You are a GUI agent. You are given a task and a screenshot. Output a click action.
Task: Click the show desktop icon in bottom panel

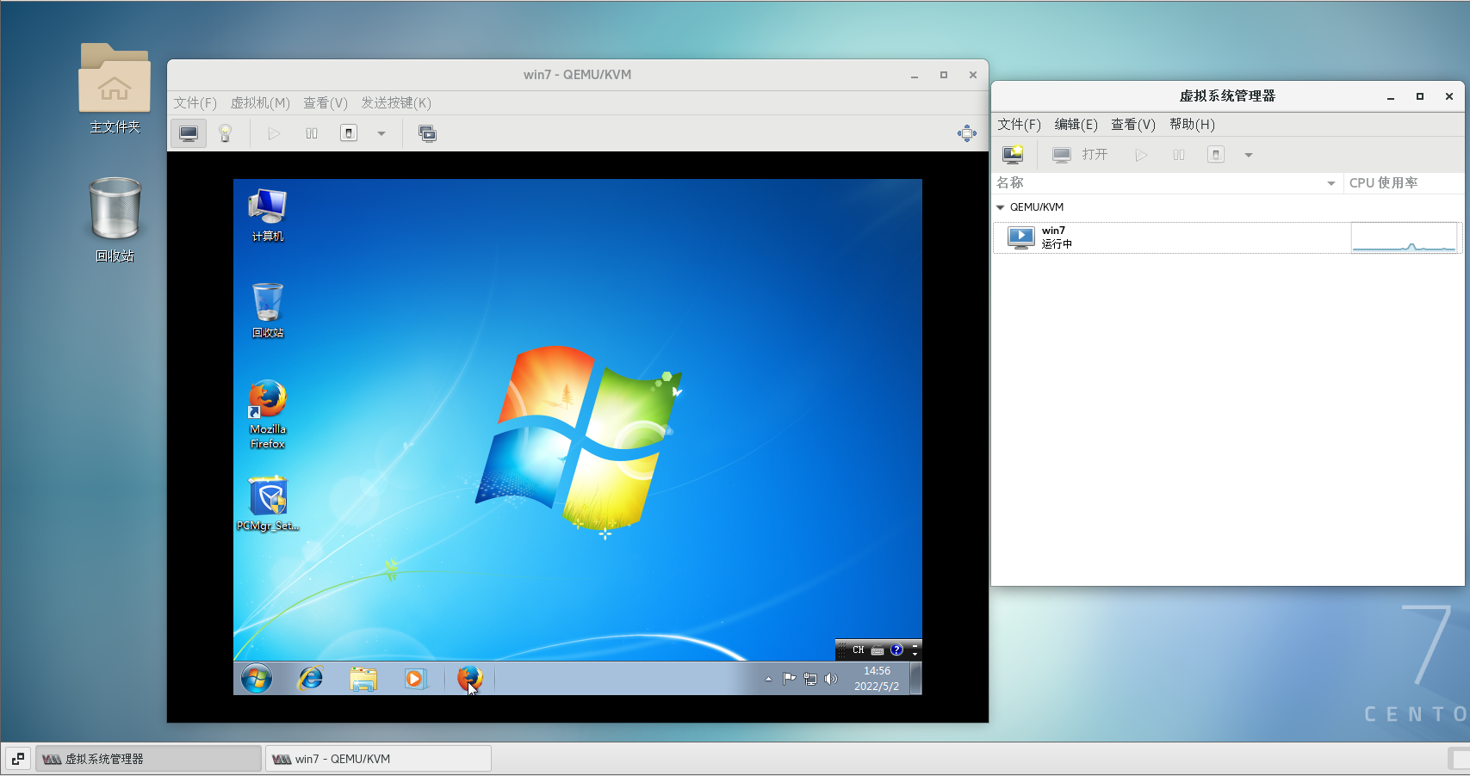tap(18, 759)
